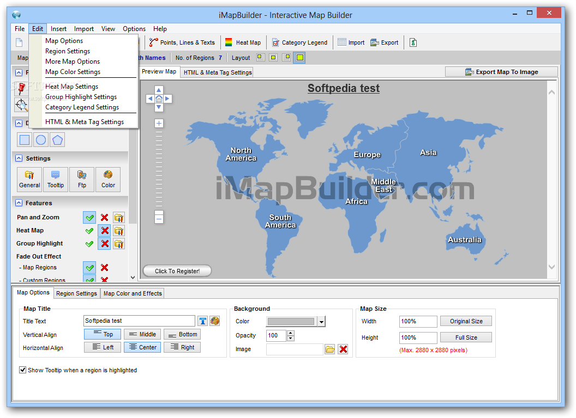Browse for background image folder icon
Viewport: 576px width, 418px height.
(x=330, y=349)
